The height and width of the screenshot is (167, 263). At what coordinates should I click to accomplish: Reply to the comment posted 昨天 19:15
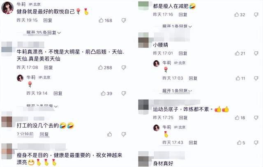point(48,21)
